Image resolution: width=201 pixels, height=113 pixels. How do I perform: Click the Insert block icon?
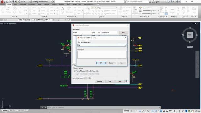point(120,10)
